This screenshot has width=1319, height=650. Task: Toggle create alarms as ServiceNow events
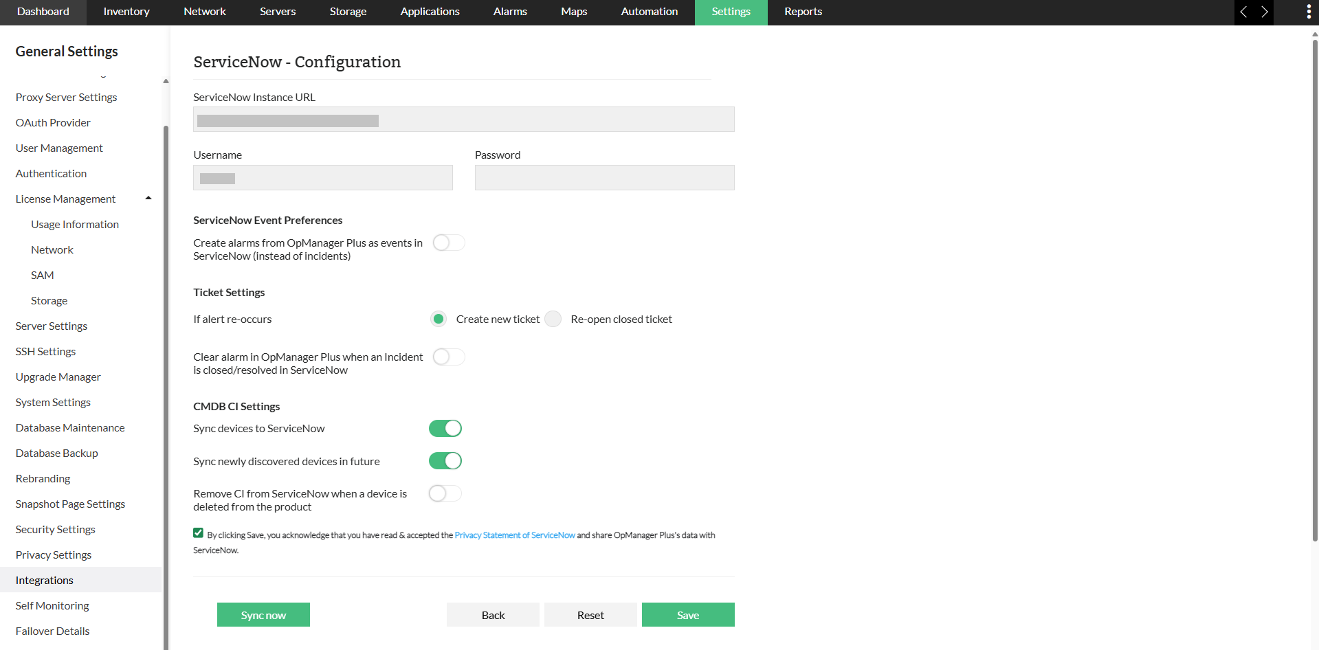point(449,243)
